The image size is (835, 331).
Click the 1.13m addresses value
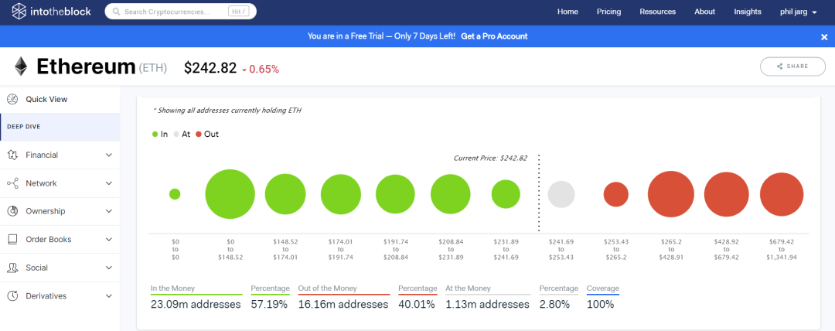487,305
